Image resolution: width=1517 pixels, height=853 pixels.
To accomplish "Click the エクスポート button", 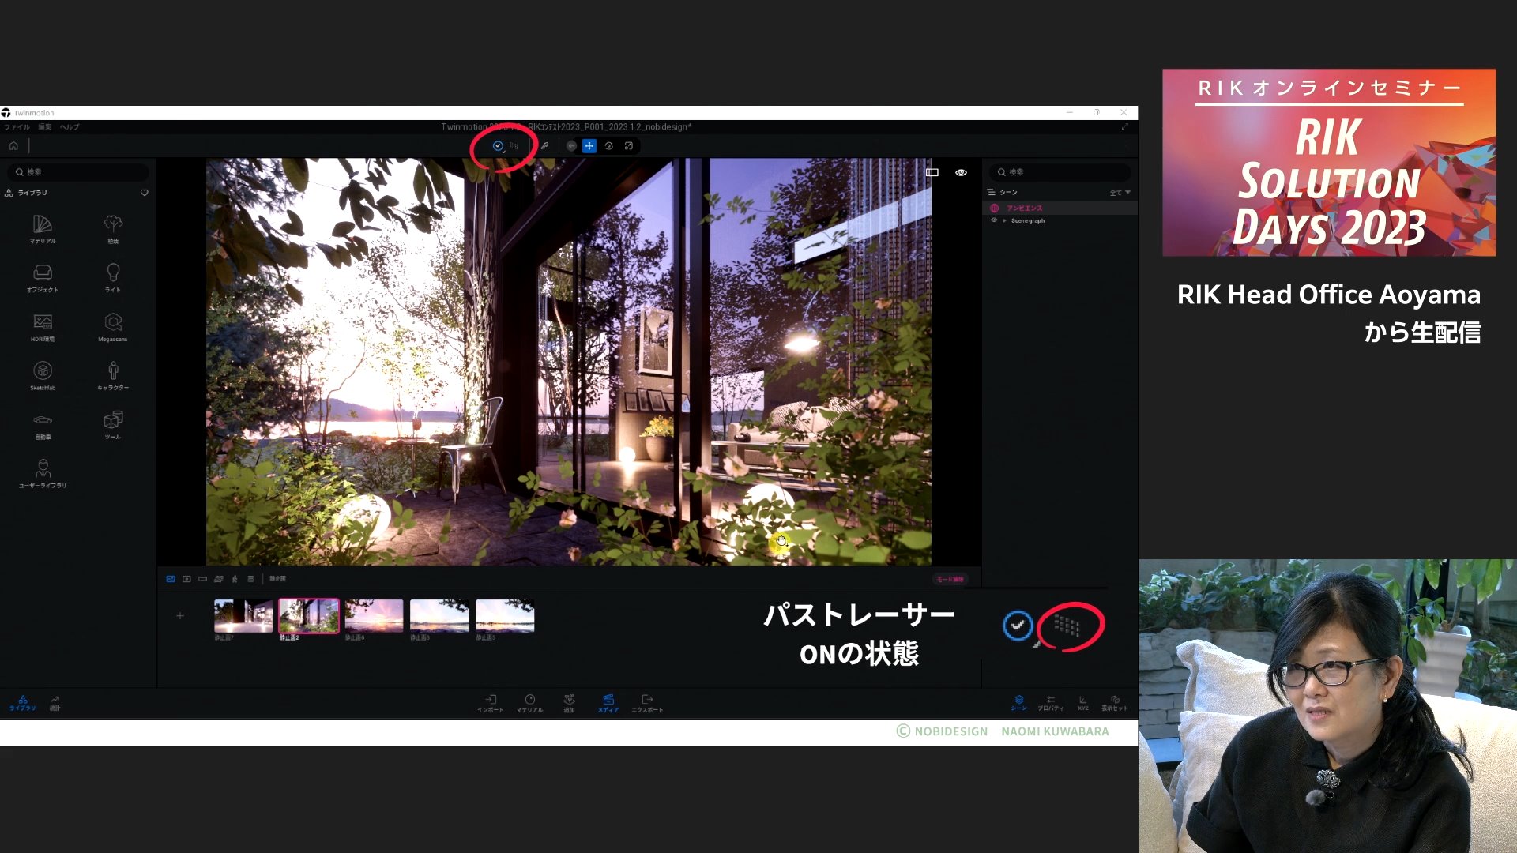I will pyautogui.click(x=647, y=703).
